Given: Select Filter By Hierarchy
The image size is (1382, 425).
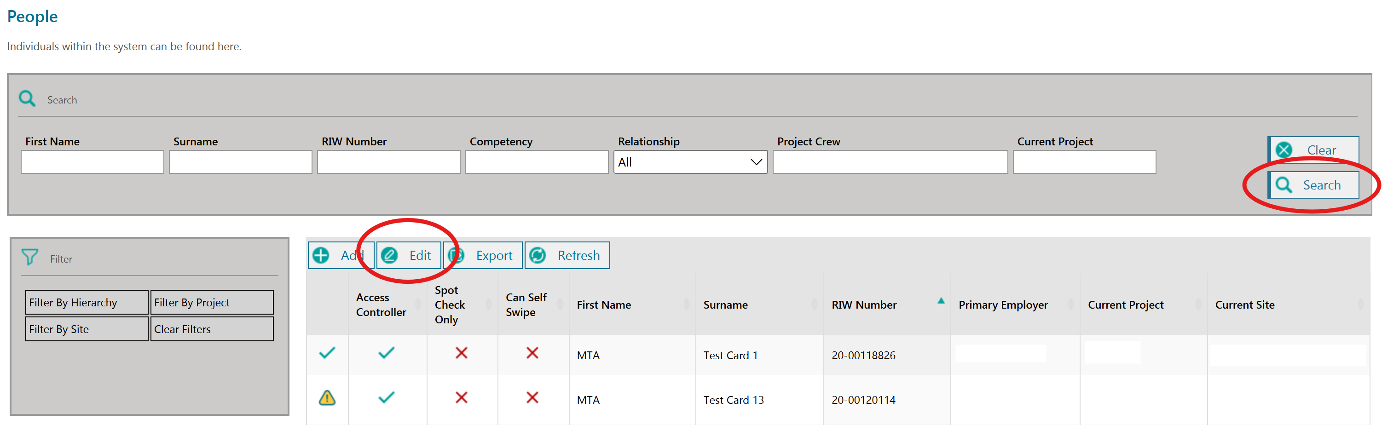Looking at the screenshot, I should pos(87,302).
